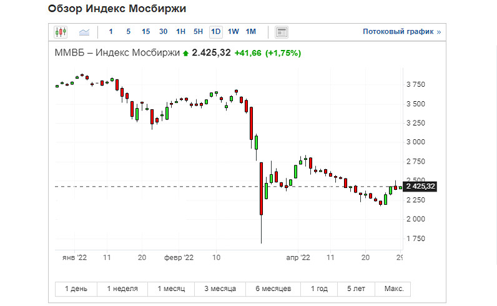
Task: Choose the 5H interval
Action: [198, 32]
